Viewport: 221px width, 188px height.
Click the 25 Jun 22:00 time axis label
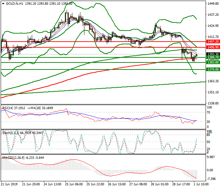pyautogui.click(x=95, y=184)
